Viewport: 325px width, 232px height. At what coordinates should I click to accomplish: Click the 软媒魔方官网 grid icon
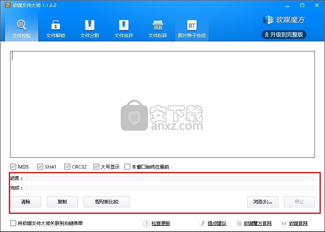click(x=239, y=223)
